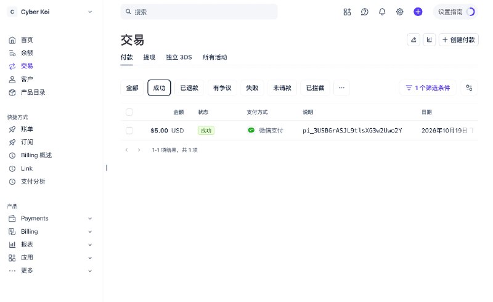Click the 搜索 search field
The image size is (493, 302).
click(199, 12)
